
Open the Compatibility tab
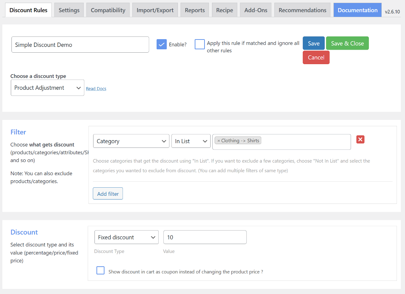click(108, 10)
